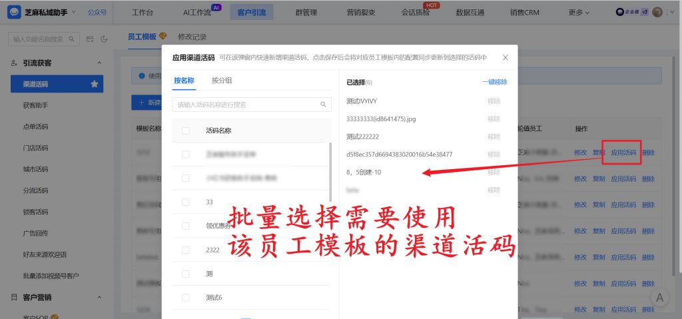Check the select-all box beside 活码名称
The image size is (682, 319).
(186, 131)
